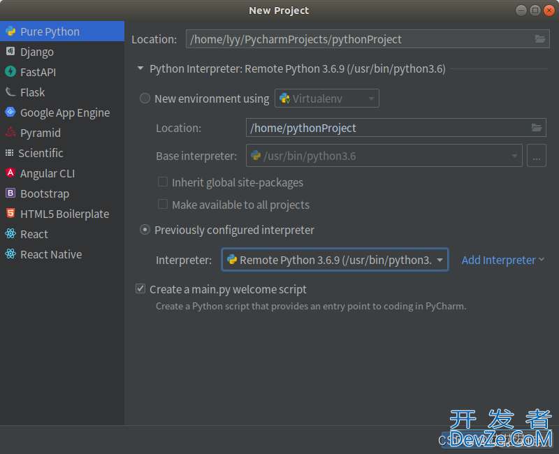
Task: Choose Google App Engine project type
Action: click(x=62, y=112)
